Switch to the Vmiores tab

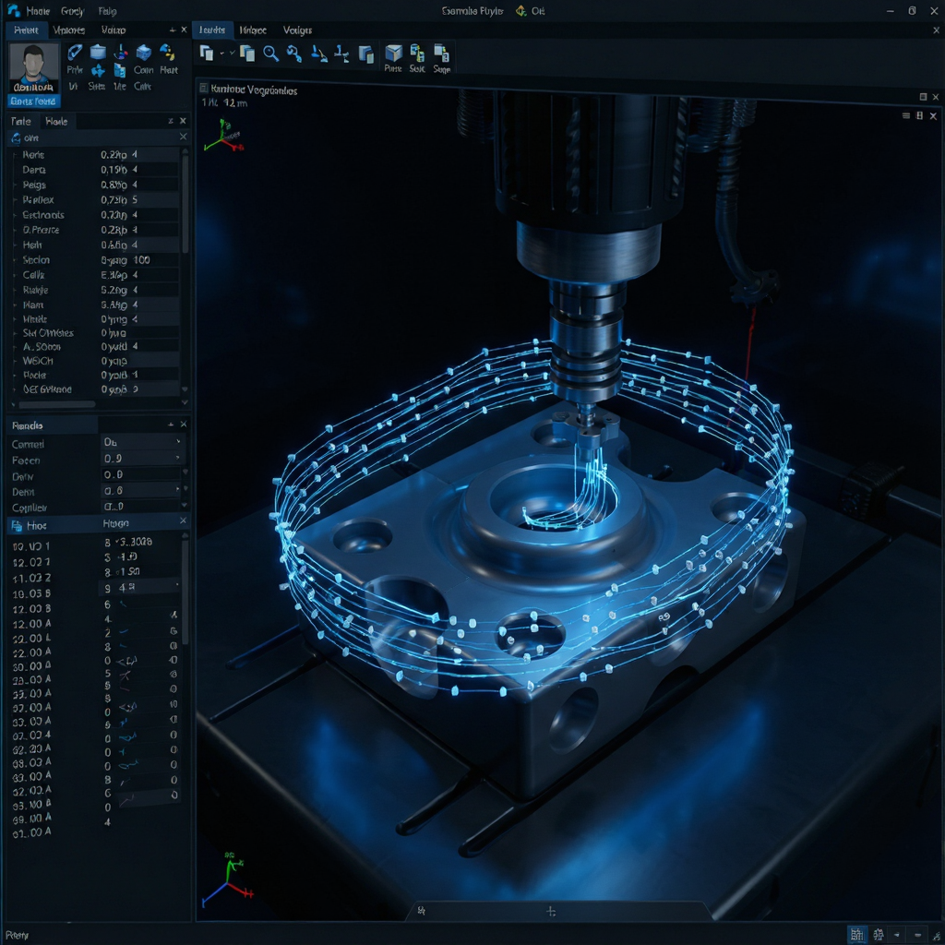tap(68, 30)
